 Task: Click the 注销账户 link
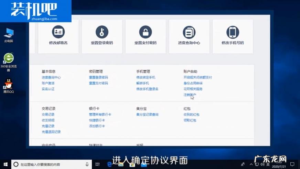190,95
